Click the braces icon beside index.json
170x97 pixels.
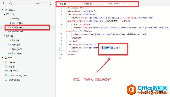tap(10, 23)
